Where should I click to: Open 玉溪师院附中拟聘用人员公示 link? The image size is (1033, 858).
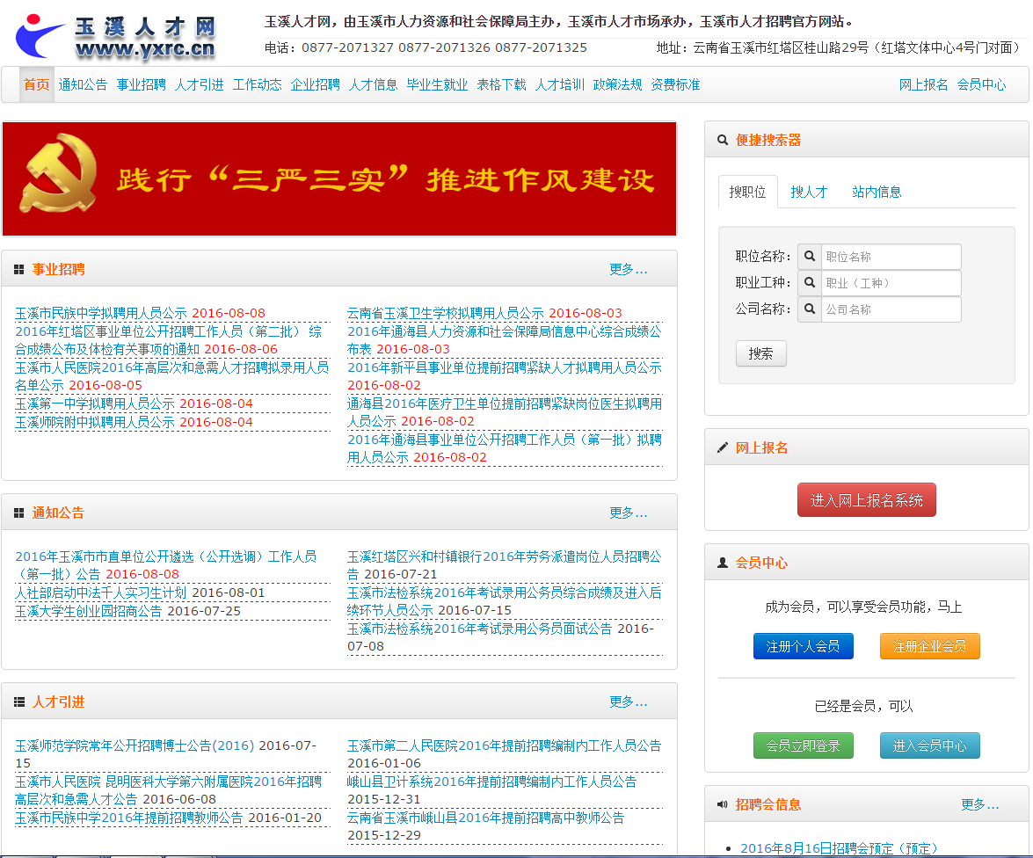95,422
